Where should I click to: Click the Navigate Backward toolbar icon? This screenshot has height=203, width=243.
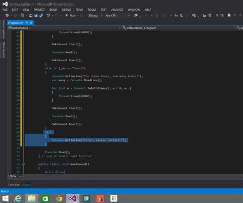(7, 15)
